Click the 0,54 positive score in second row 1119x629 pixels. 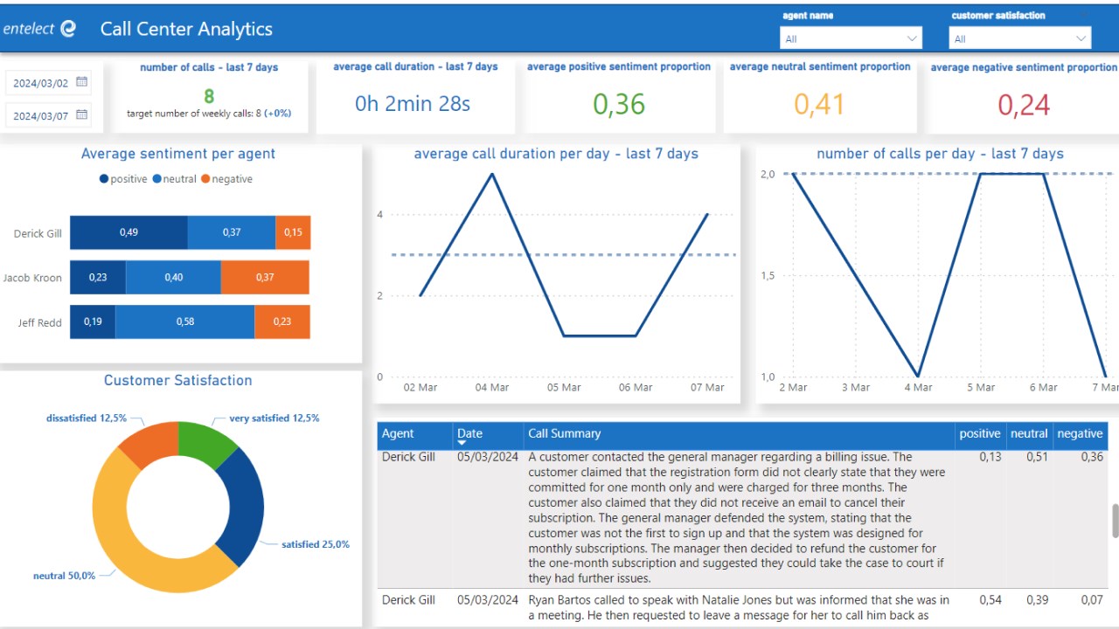[x=990, y=600]
